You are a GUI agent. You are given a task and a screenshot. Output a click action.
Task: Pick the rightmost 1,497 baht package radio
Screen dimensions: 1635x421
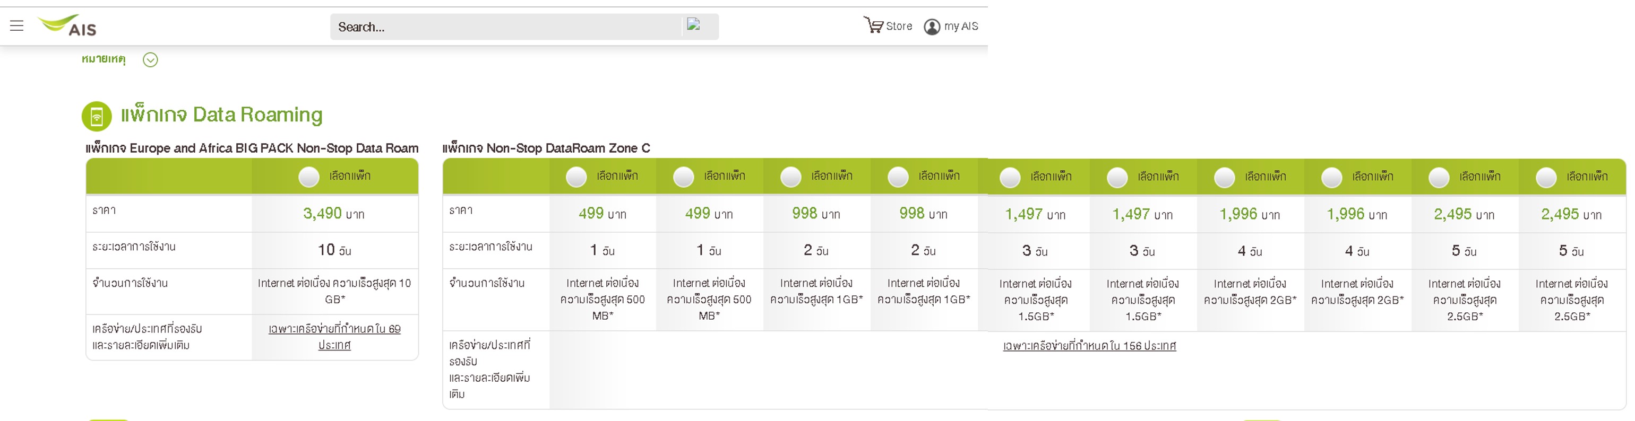tap(1117, 177)
